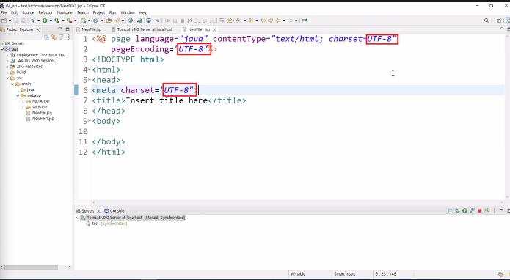This screenshot has width=510, height=280.
Task: Click Writable in status bar
Action: (298, 274)
